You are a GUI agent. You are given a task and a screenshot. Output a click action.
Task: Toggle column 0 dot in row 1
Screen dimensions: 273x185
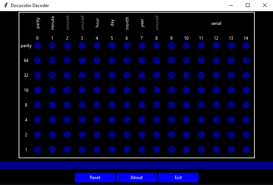pyautogui.click(x=38, y=150)
